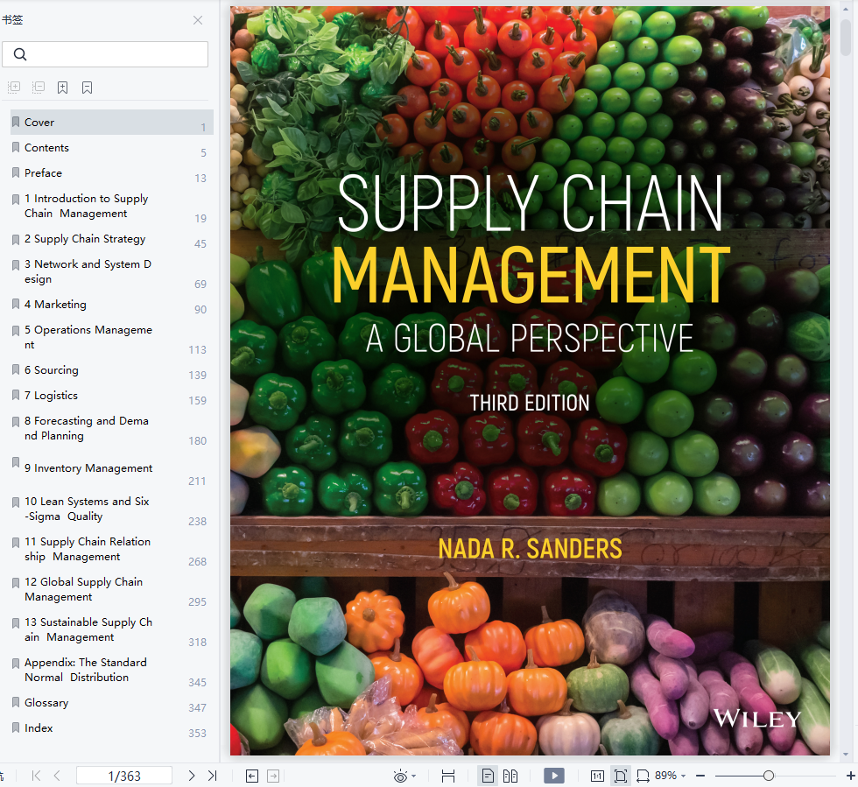Viewport: 858px width, 787px height.
Task: Go to 11 Supply Chain Relationship Management
Action: [112, 549]
